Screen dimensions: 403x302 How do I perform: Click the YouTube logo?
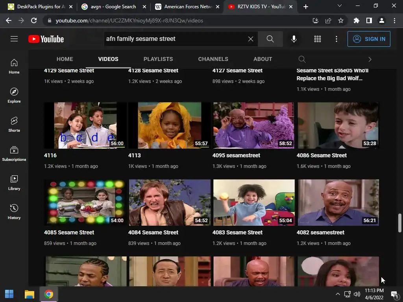46,39
